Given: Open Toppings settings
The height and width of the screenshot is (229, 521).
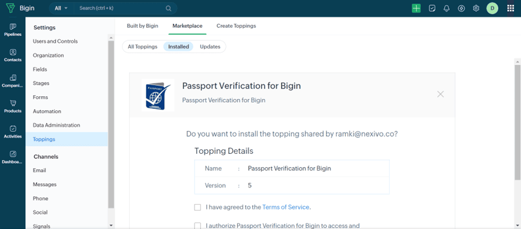Looking at the screenshot, I should point(67,139).
